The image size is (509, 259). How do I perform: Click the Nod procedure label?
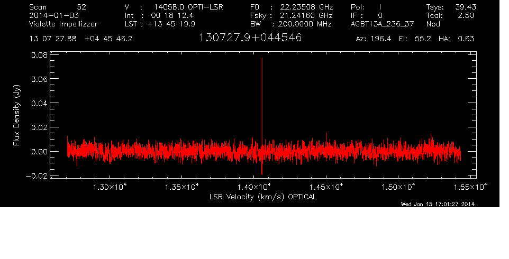point(433,24)
